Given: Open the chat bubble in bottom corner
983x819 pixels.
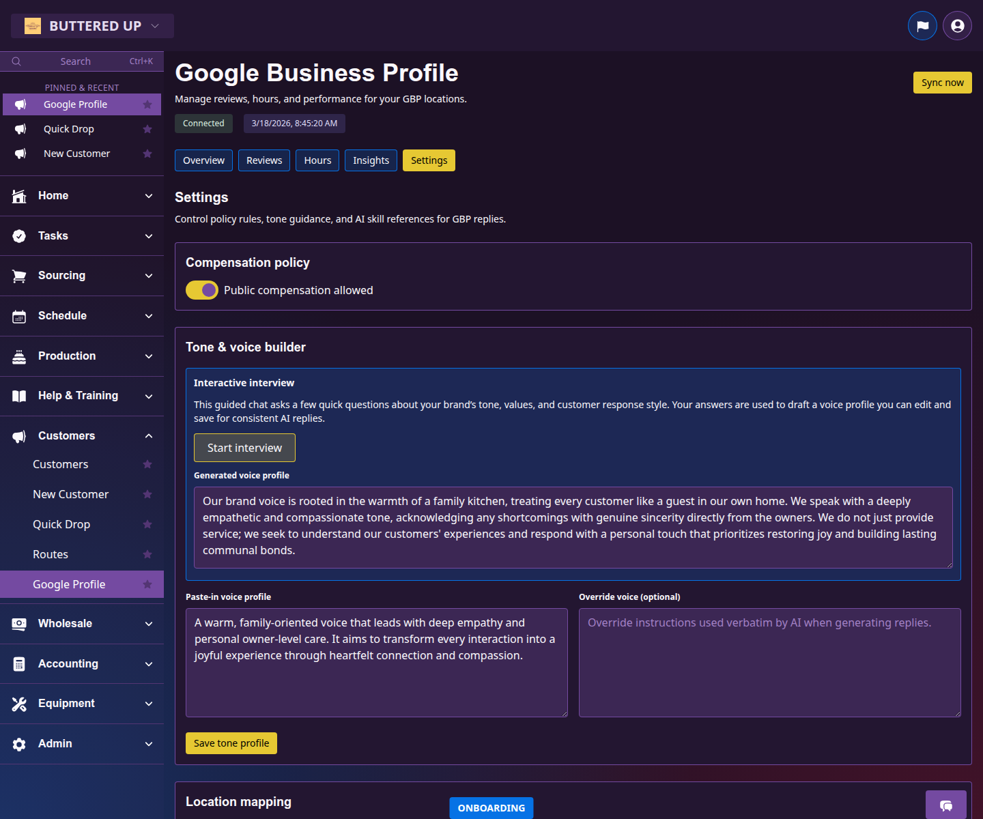Looking at the screenshot, I should point(946,807).
